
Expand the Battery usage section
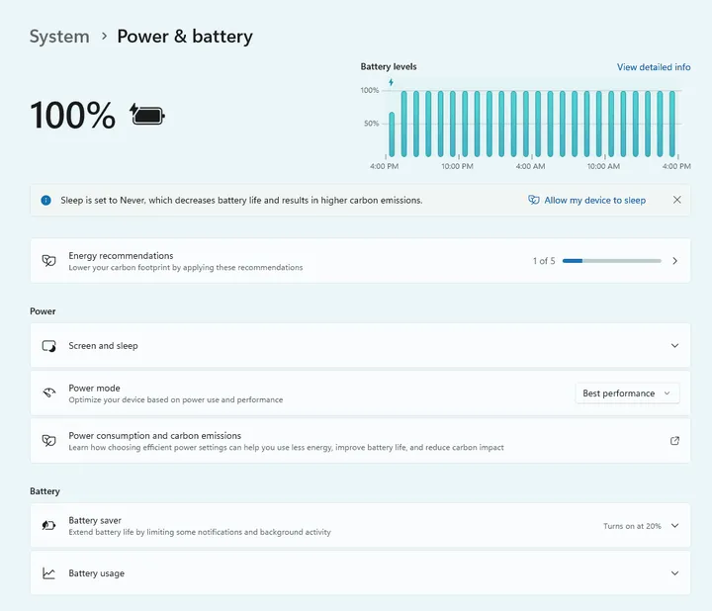(x=675, y=573)
